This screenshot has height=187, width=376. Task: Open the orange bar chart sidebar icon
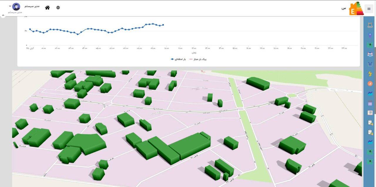coord(370,84)
